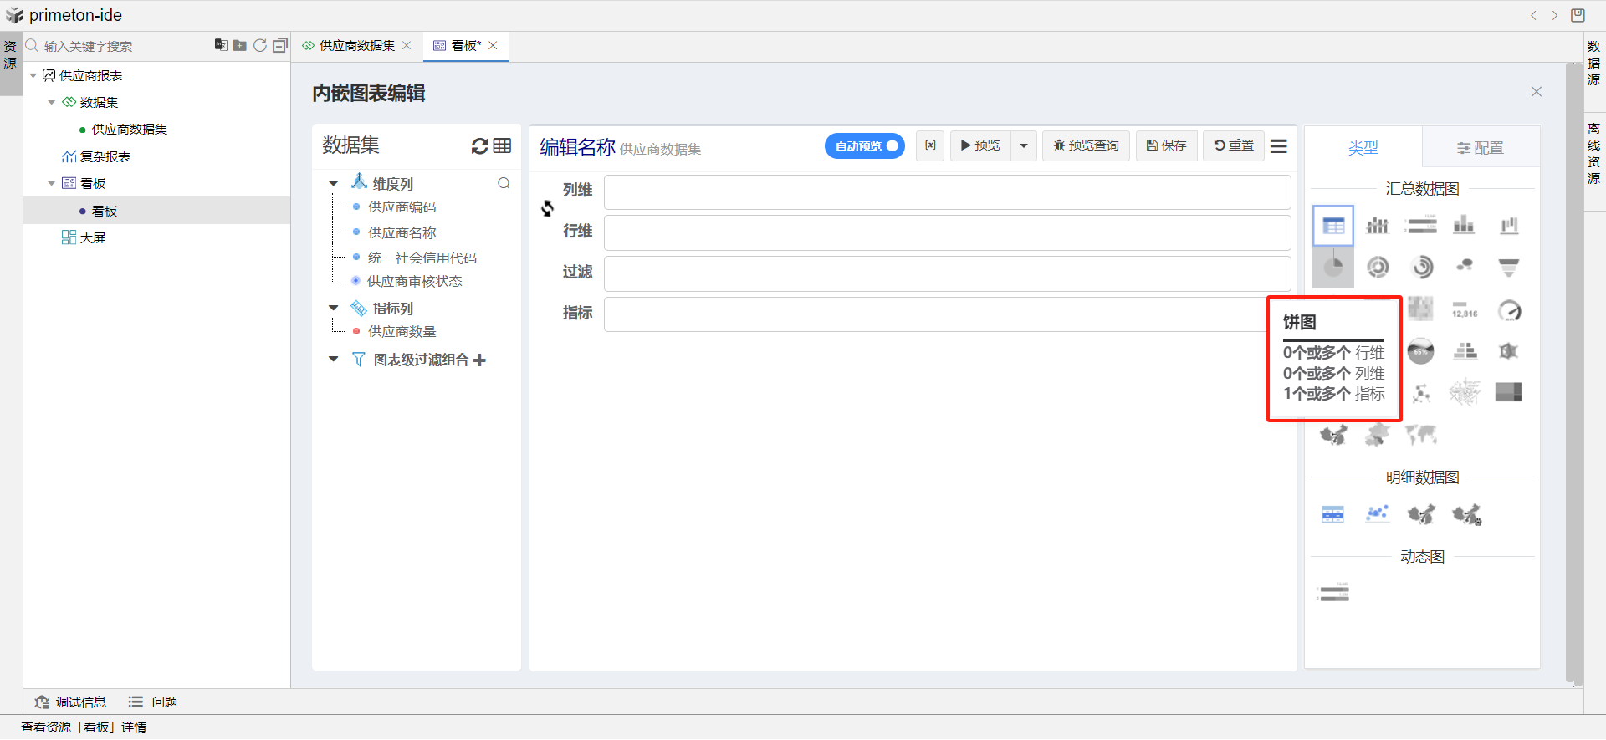The image size is (1606, 740).
Task: Collapse the 图表级过滤组合 section
Action: [x=334, y=360]
